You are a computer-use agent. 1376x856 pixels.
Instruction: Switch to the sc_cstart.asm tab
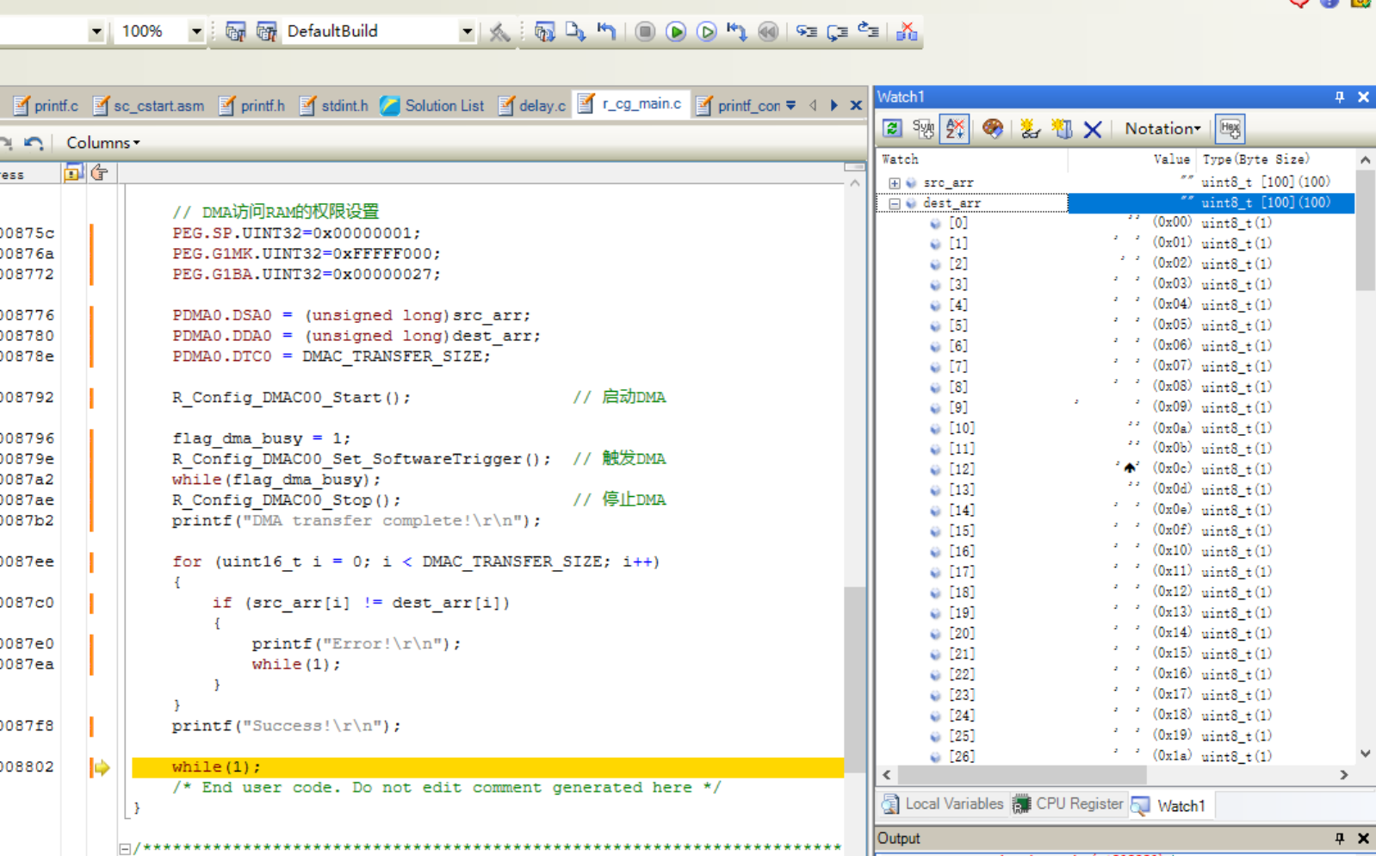[149, 106]
